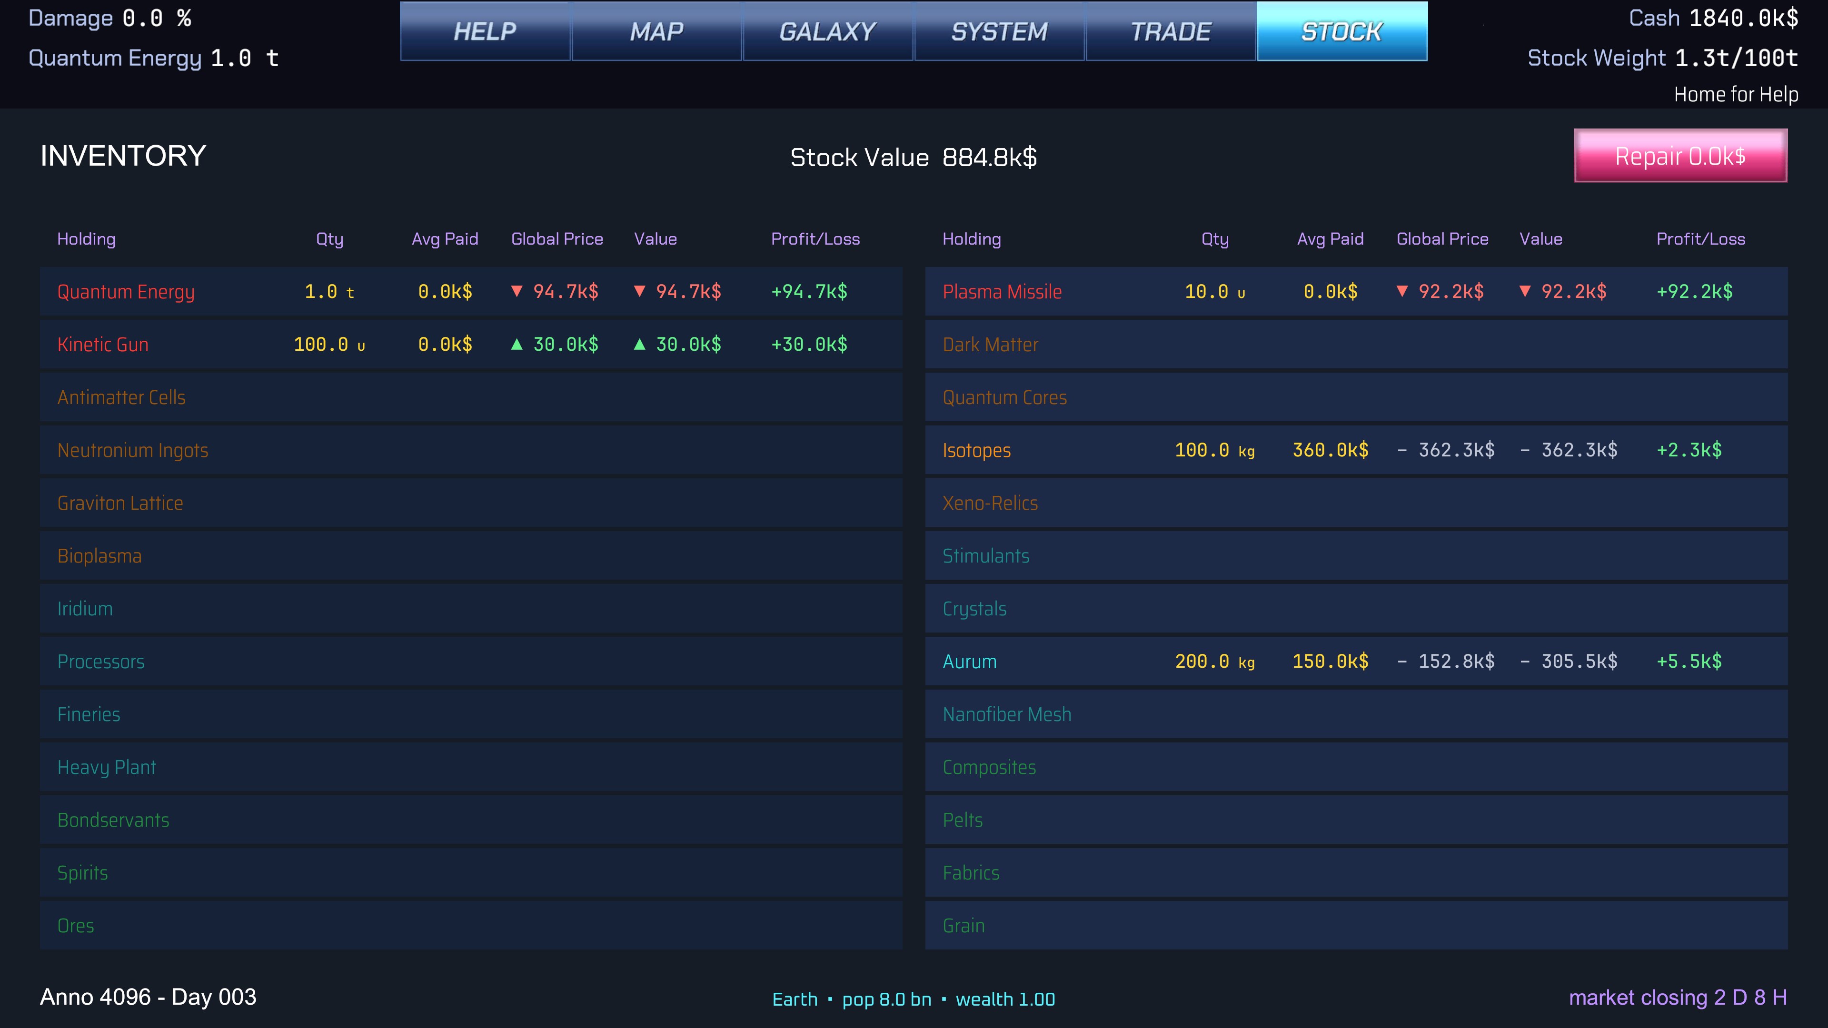The image size is (1828, 1028).
Task: Click the Damage 0.0 % readout
Action: (x=110, y=18)
